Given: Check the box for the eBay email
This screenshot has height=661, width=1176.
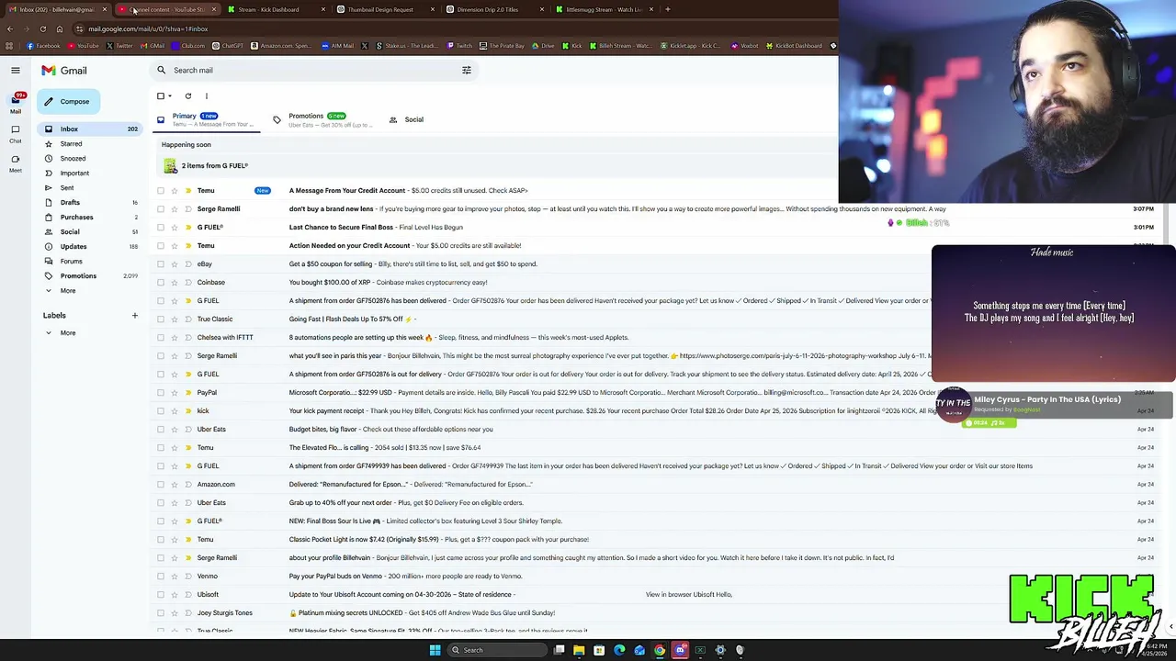Looking at the screenshot, I should 161,264.
